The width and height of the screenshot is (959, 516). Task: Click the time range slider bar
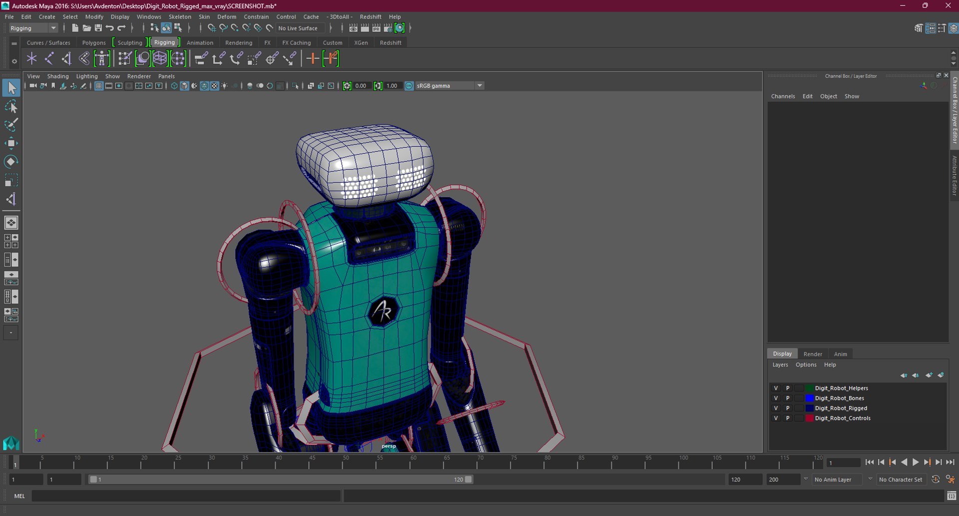(x=280, y=480)
